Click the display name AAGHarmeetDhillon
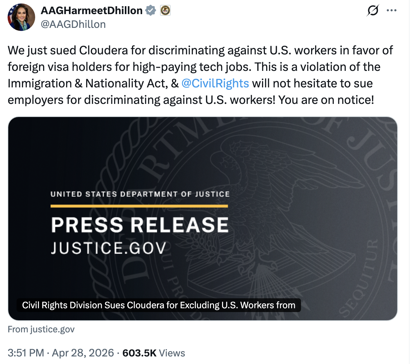The width and height of the screenshot is (411, 364). tap(92, 10)
